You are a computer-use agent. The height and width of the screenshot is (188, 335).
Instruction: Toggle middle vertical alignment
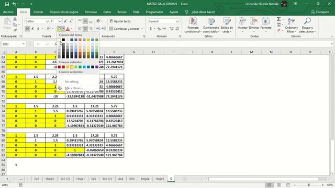pyautogui.click(x=85, y=21)
